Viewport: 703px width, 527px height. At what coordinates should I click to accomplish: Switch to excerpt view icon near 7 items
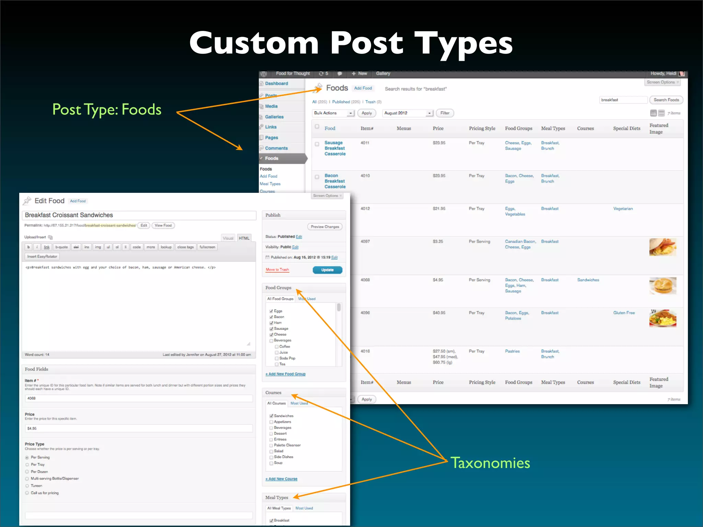661,113
